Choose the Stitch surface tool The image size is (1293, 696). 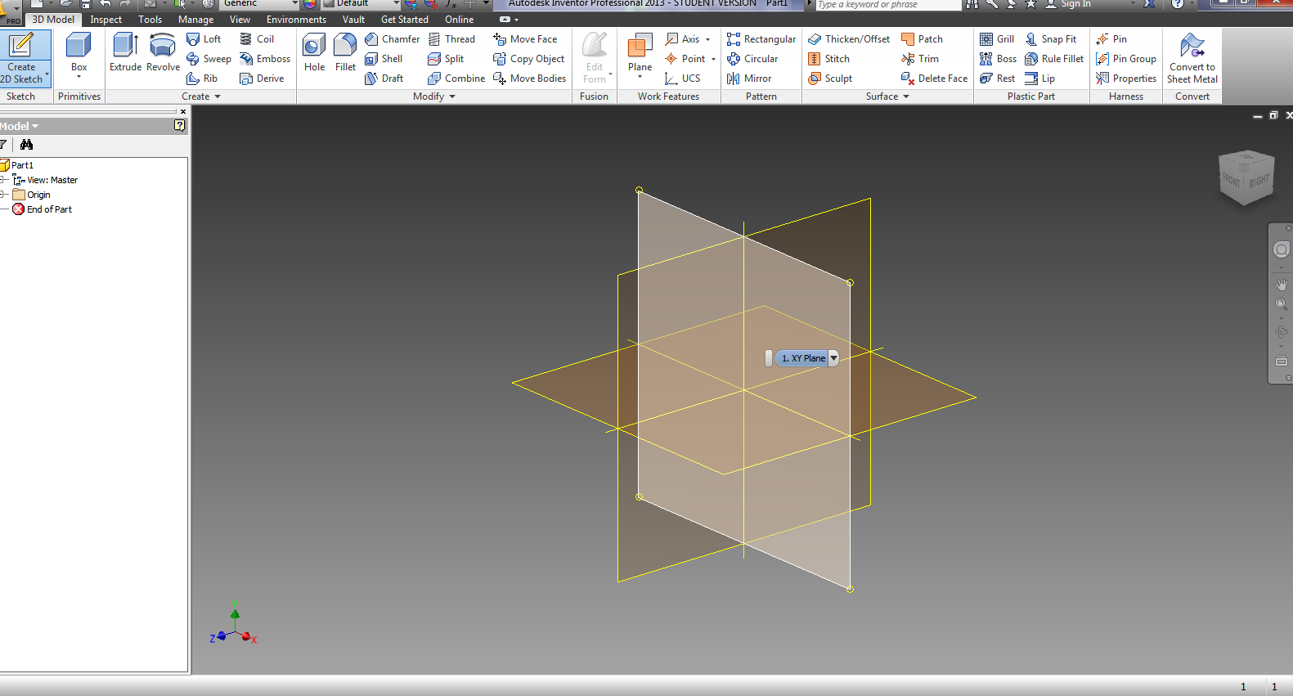[x=828, y=59]
